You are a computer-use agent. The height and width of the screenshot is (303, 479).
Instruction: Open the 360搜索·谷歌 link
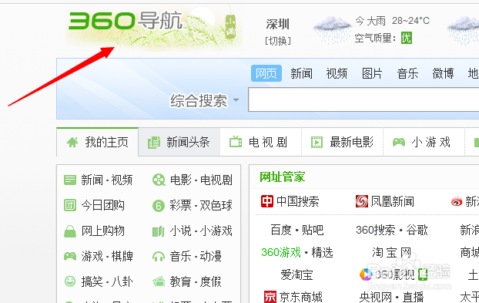point(392,230)
